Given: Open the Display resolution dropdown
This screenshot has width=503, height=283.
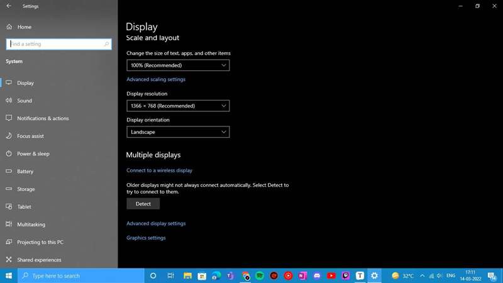Looking at the screenshot, I should coord(178,106).
